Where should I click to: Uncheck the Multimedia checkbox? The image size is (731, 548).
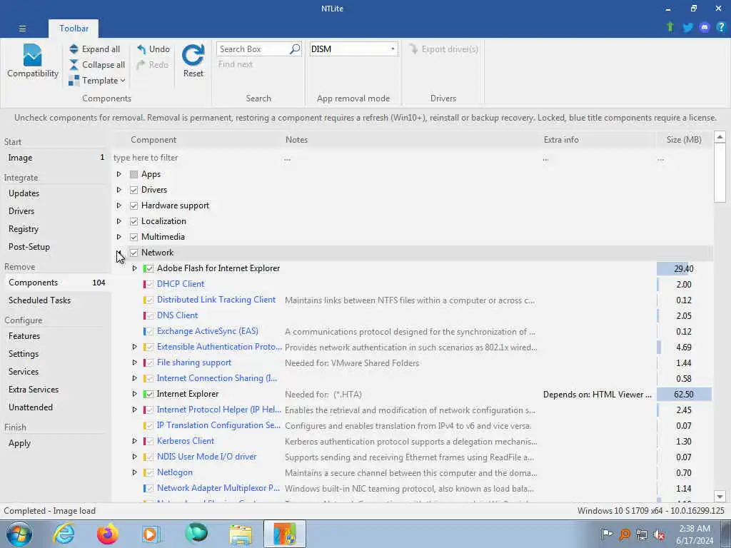133,237
